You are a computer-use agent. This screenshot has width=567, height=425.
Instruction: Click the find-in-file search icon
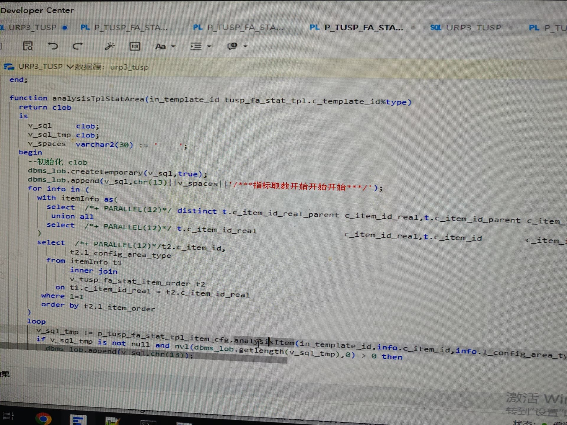pos(27,46)
